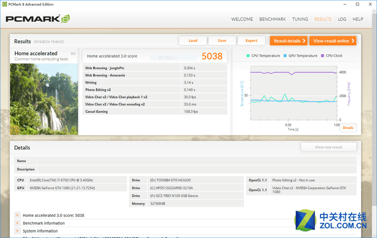Expand the Benchmark information section
This screenshot has height=238, width=377.
pyautogui.click(x=17, y=223)
